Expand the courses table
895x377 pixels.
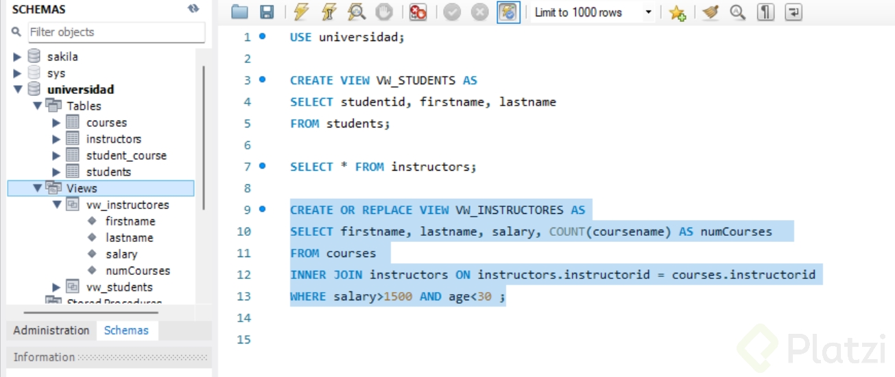(57, 123)
